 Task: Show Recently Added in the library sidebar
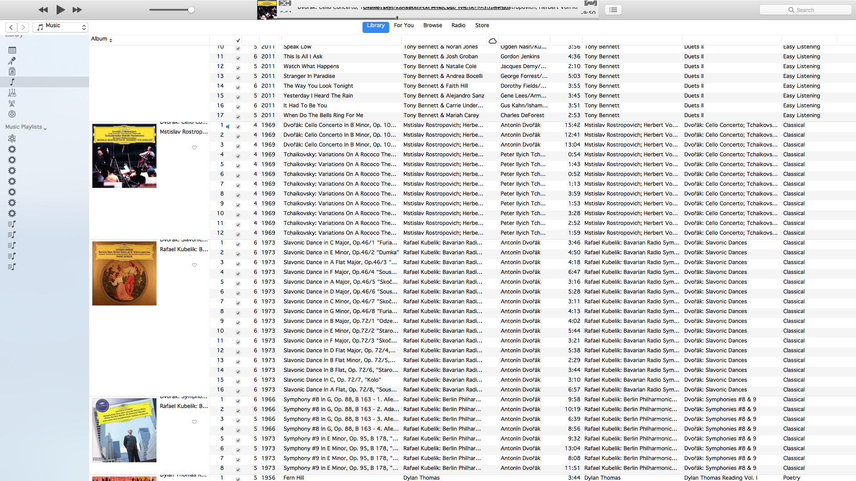tap(12, 50)
